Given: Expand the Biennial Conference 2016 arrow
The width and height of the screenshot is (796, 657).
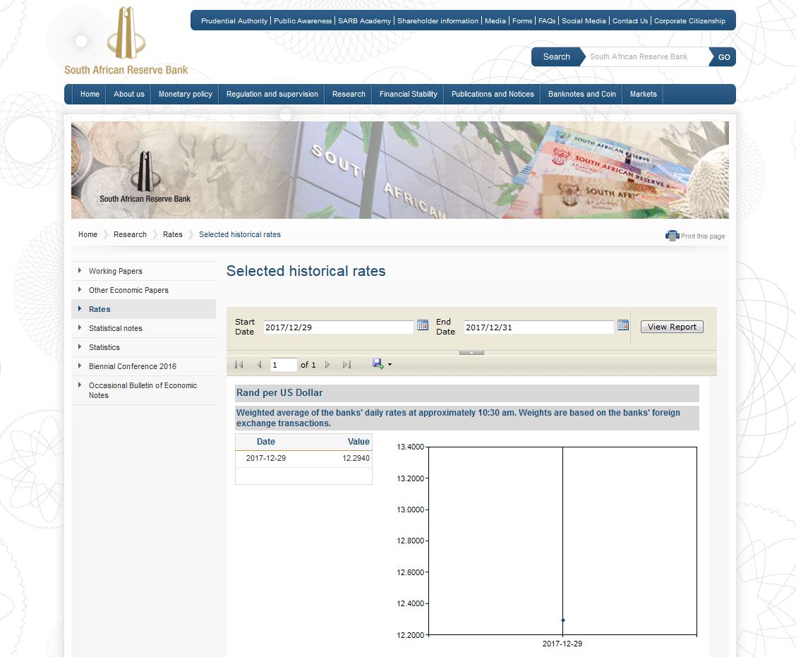Looking at the screenshot, I should point(80,366).
